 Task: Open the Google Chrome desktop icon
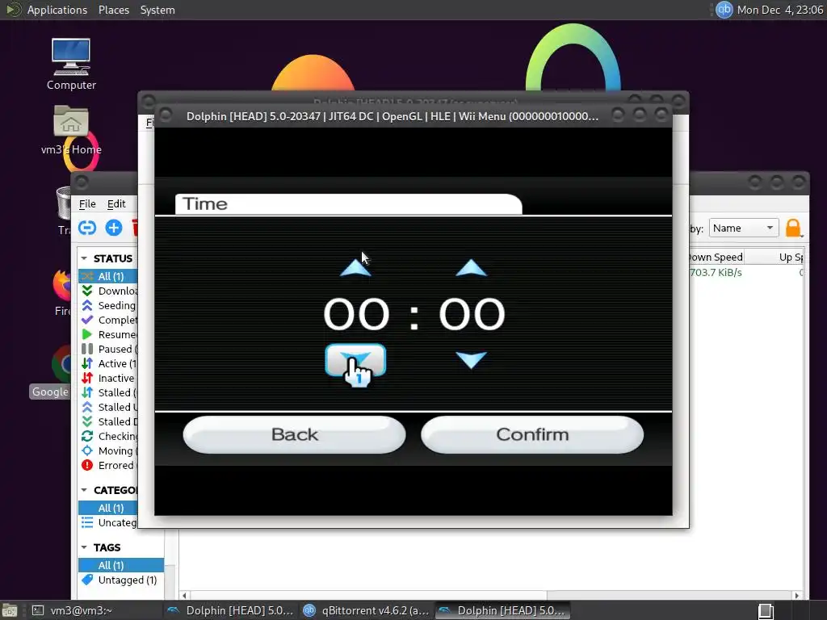pyautogui.click(x=51, y=372)
